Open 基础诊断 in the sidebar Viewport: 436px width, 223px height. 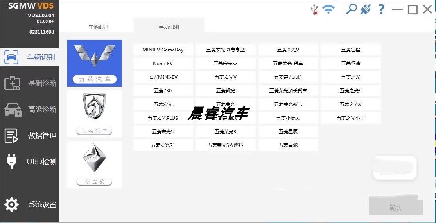coord(29,83)
